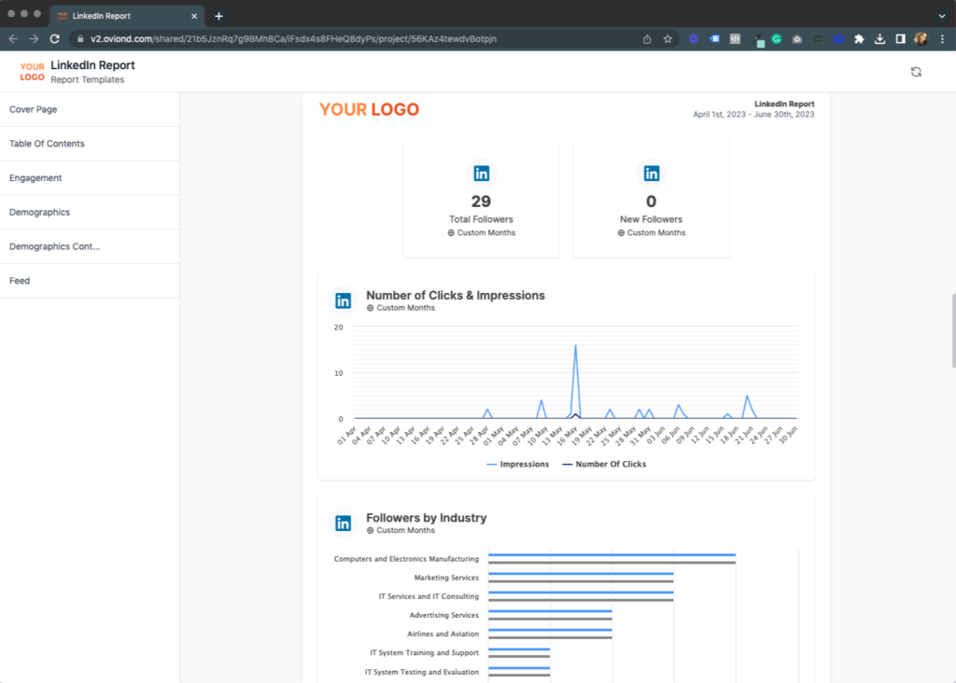
Task: Open the blue camera extension icon
Action: [x=838, y=39]
